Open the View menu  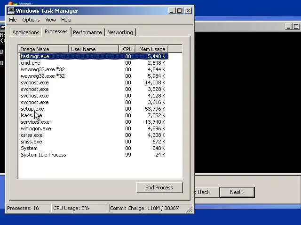(50, 20)
